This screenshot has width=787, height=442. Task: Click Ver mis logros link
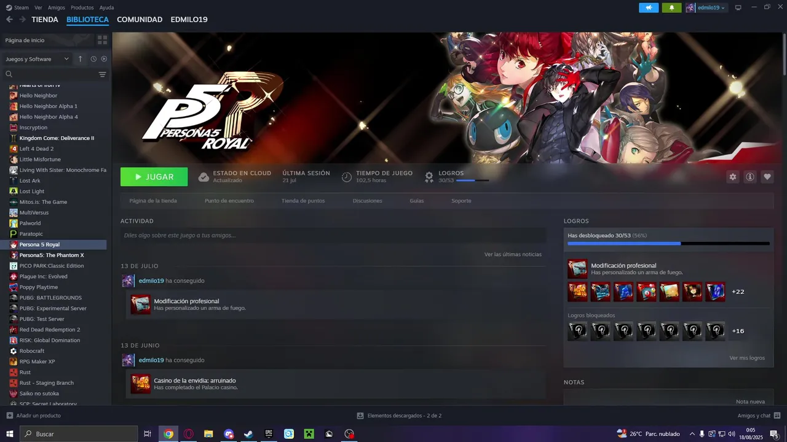click(x=747, y=358)
